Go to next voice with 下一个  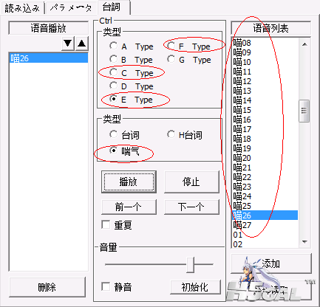191,207
